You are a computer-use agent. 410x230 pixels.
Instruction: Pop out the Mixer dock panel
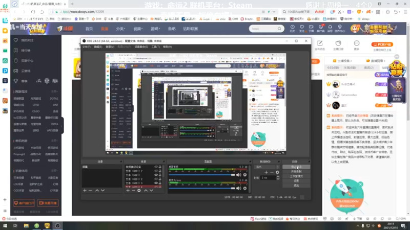point(250,162)
